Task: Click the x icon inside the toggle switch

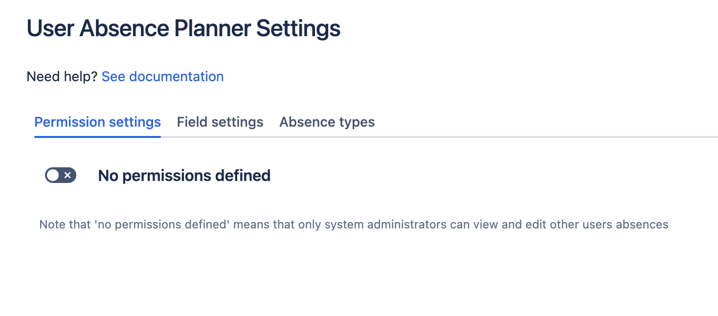Action: tap(67, 175)
